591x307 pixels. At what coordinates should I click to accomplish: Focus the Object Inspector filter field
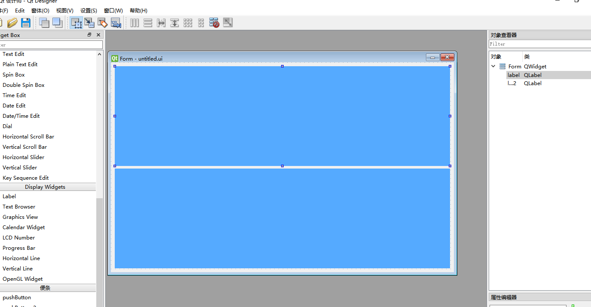(x=540, y=44)
